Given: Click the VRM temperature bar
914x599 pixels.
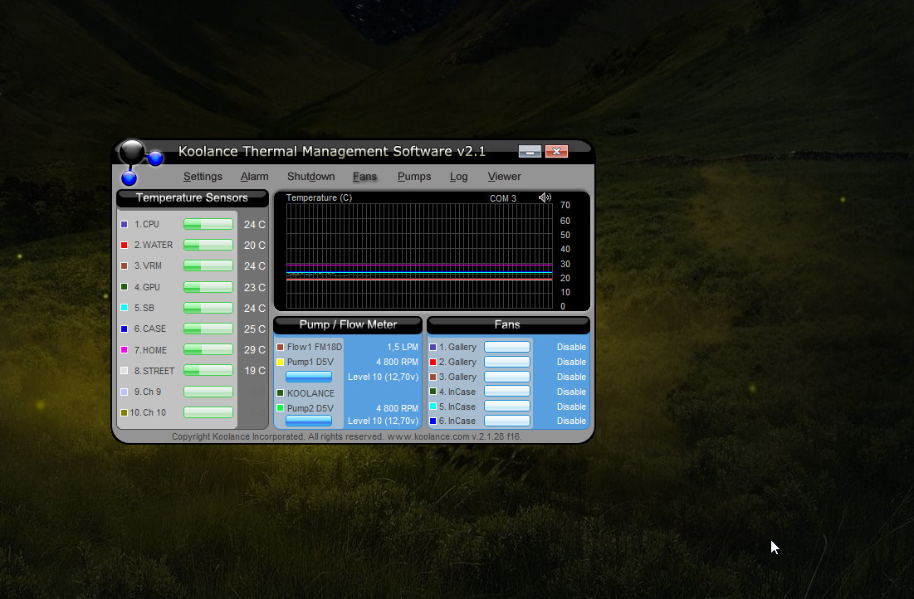Looking at the screenshot, I should 208,265.
